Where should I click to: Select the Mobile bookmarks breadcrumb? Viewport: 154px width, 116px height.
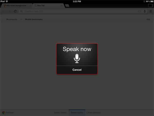click(34, 19)
